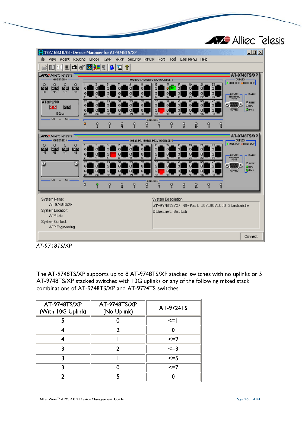Click the <=5 cell in the table
The height and width of the screenshot is (428, 302).
click(x=173, y=358)
